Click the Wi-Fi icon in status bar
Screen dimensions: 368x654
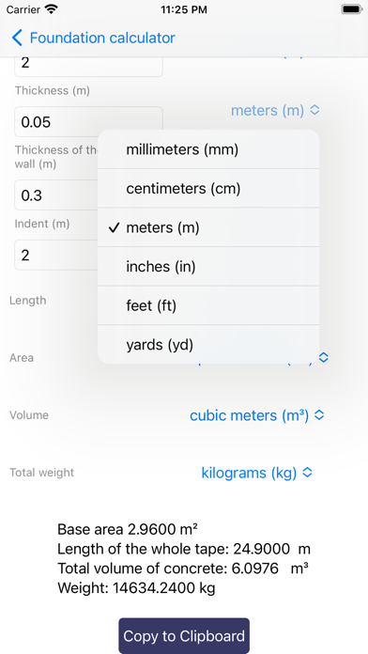tap(52, 9)
